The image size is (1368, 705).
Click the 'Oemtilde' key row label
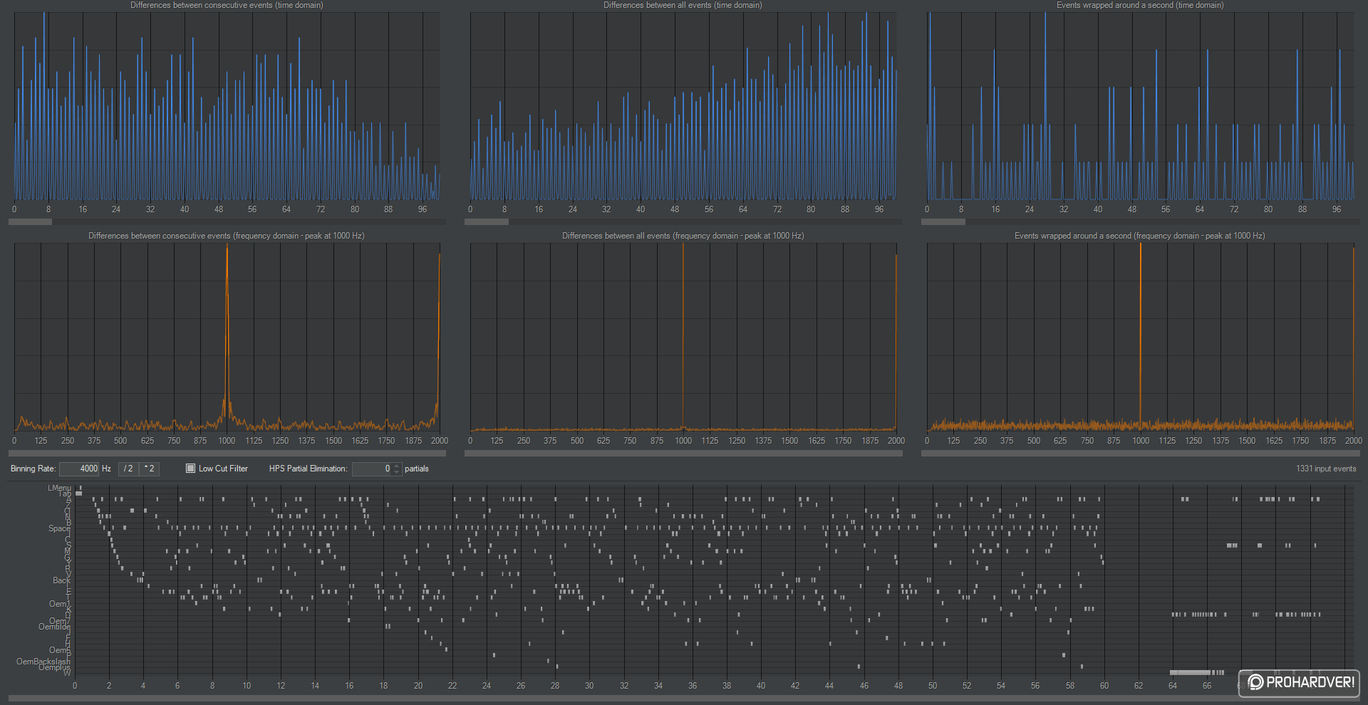point(54,627)
